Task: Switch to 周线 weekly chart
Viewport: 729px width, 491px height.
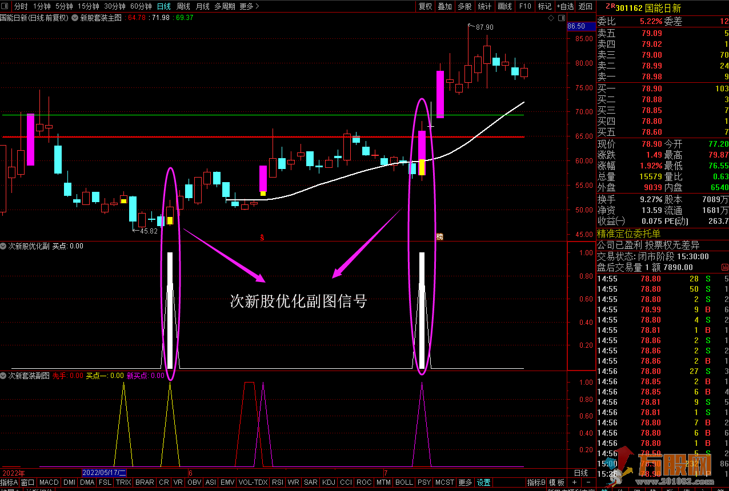Action: [183, 6]
